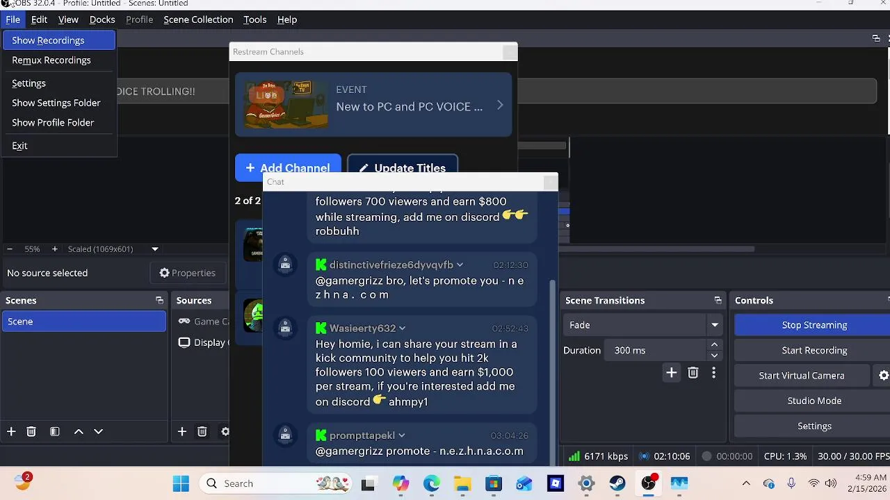Expand distinctivefrieze6dyvqvfb user chevron in chat
The image size is (890, 500).
pos(460,265)
